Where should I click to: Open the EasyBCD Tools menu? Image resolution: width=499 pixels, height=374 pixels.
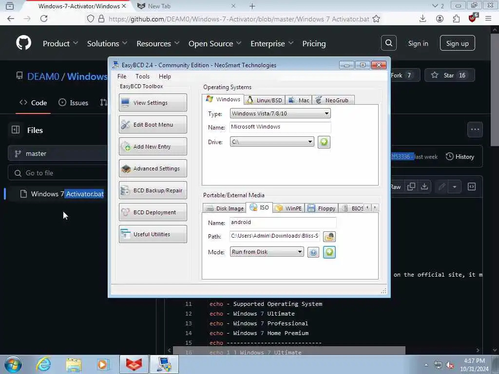[x=142, y=76]
